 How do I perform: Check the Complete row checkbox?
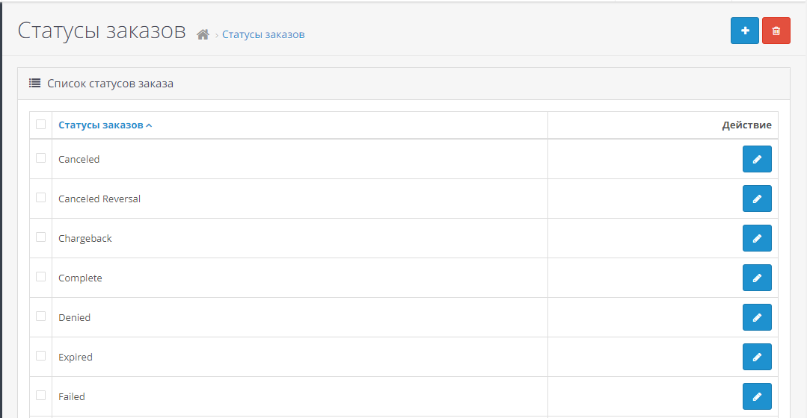41,277
